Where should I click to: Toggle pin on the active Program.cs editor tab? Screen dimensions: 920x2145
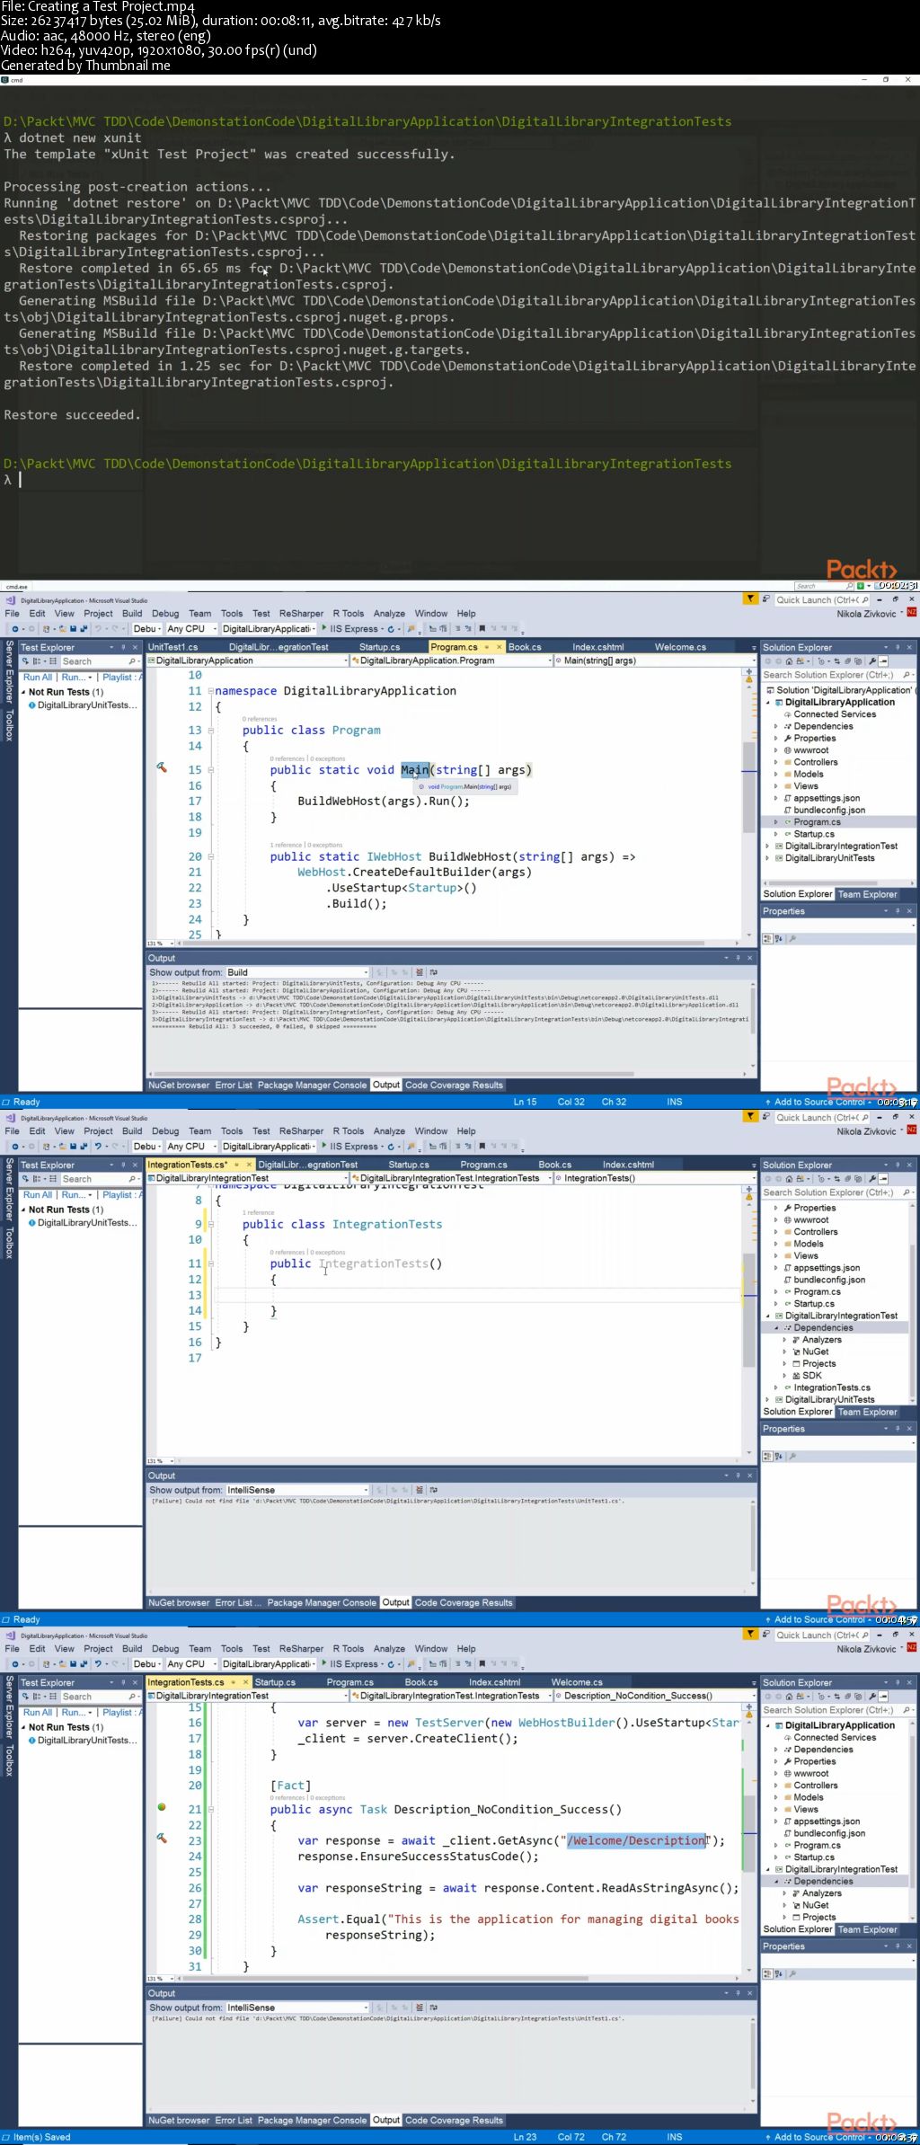pos(487,647)
